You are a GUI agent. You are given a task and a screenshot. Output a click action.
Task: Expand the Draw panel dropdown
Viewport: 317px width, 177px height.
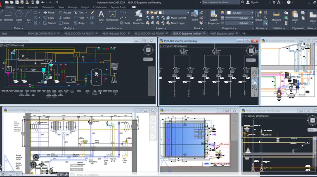coord(19,28)
